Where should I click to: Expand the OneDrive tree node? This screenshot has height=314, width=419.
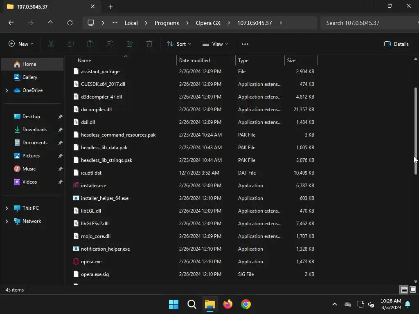pyautogui.click(x=7, y=90)
